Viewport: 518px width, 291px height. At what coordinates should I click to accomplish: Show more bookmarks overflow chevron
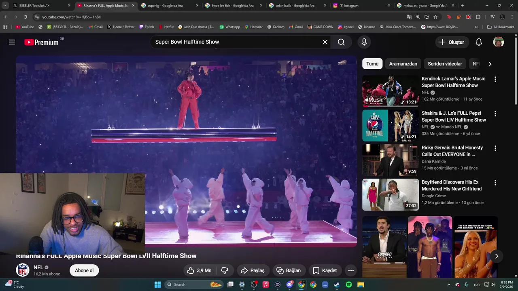(x=476, y=27)
